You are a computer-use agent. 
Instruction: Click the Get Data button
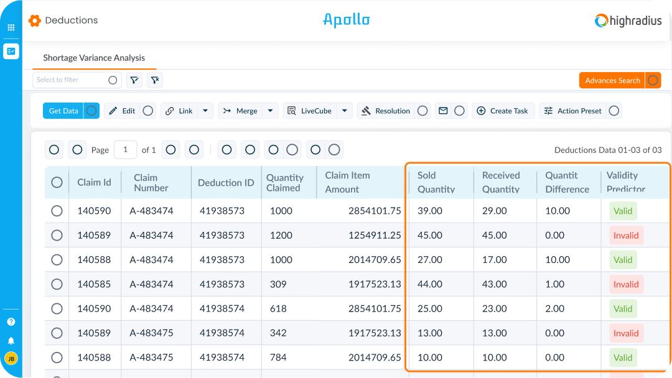63,111
